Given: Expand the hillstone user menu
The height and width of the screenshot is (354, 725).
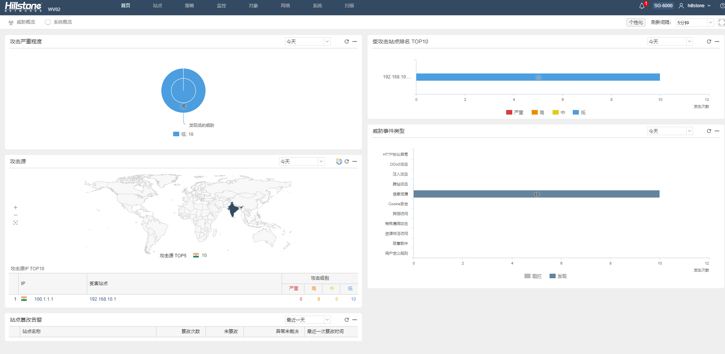Looking at the screenshot, I should [695, 6].
